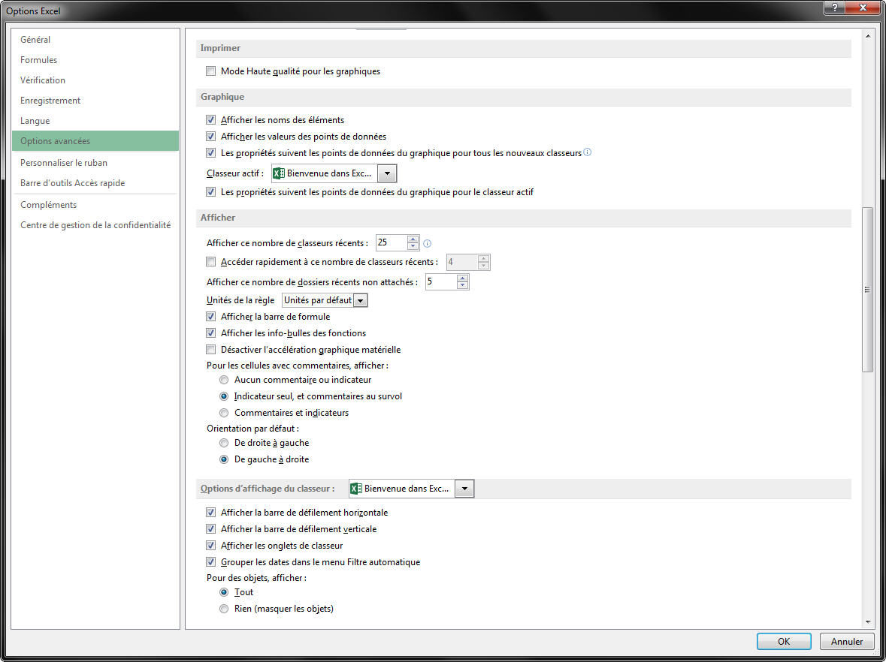Click the recent workbooks number field showing 25
The image size is (886, 662).
pyautogui.click(x=392, y=242)
